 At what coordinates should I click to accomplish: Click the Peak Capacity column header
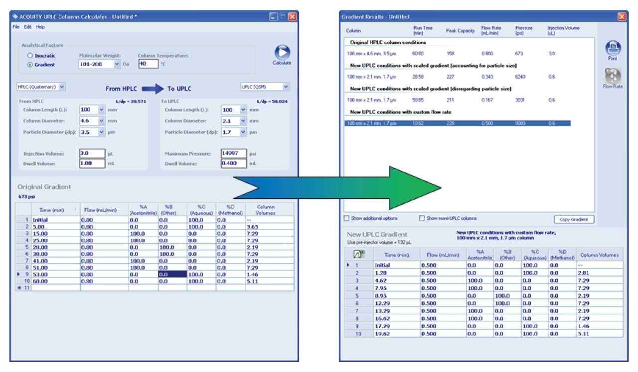click(x=460, y=30)
